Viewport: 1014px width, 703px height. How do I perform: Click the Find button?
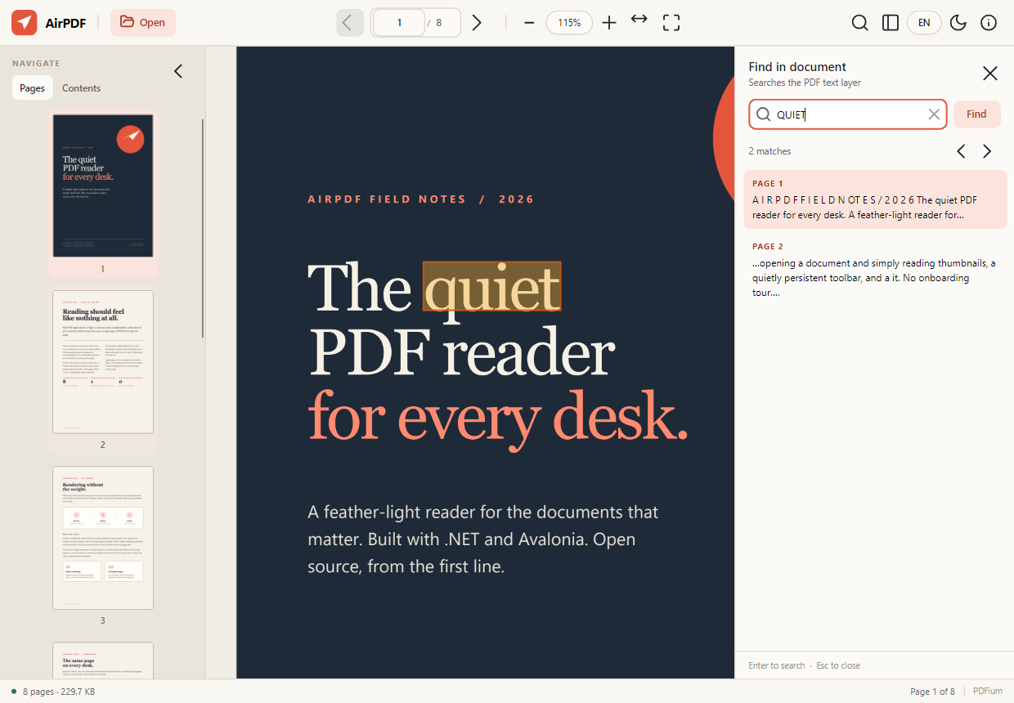(x=976, y=114)
